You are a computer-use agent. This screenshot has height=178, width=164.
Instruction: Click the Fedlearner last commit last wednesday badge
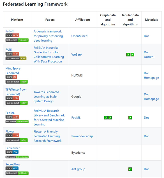pos(17,157)
